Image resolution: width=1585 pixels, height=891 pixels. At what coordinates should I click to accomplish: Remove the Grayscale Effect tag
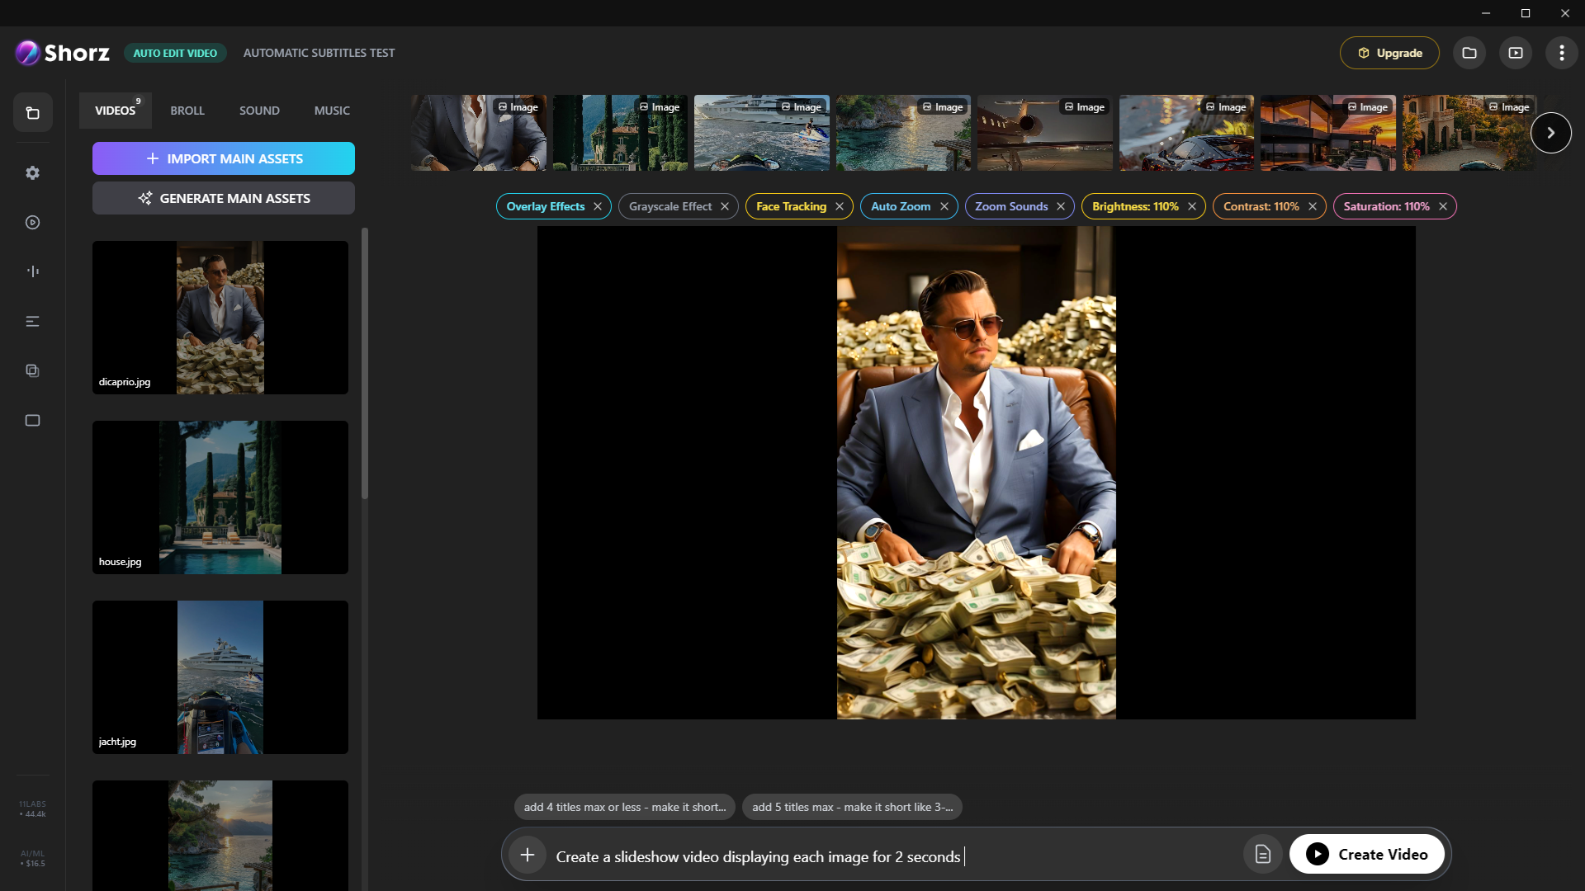[x=725, y=206]
